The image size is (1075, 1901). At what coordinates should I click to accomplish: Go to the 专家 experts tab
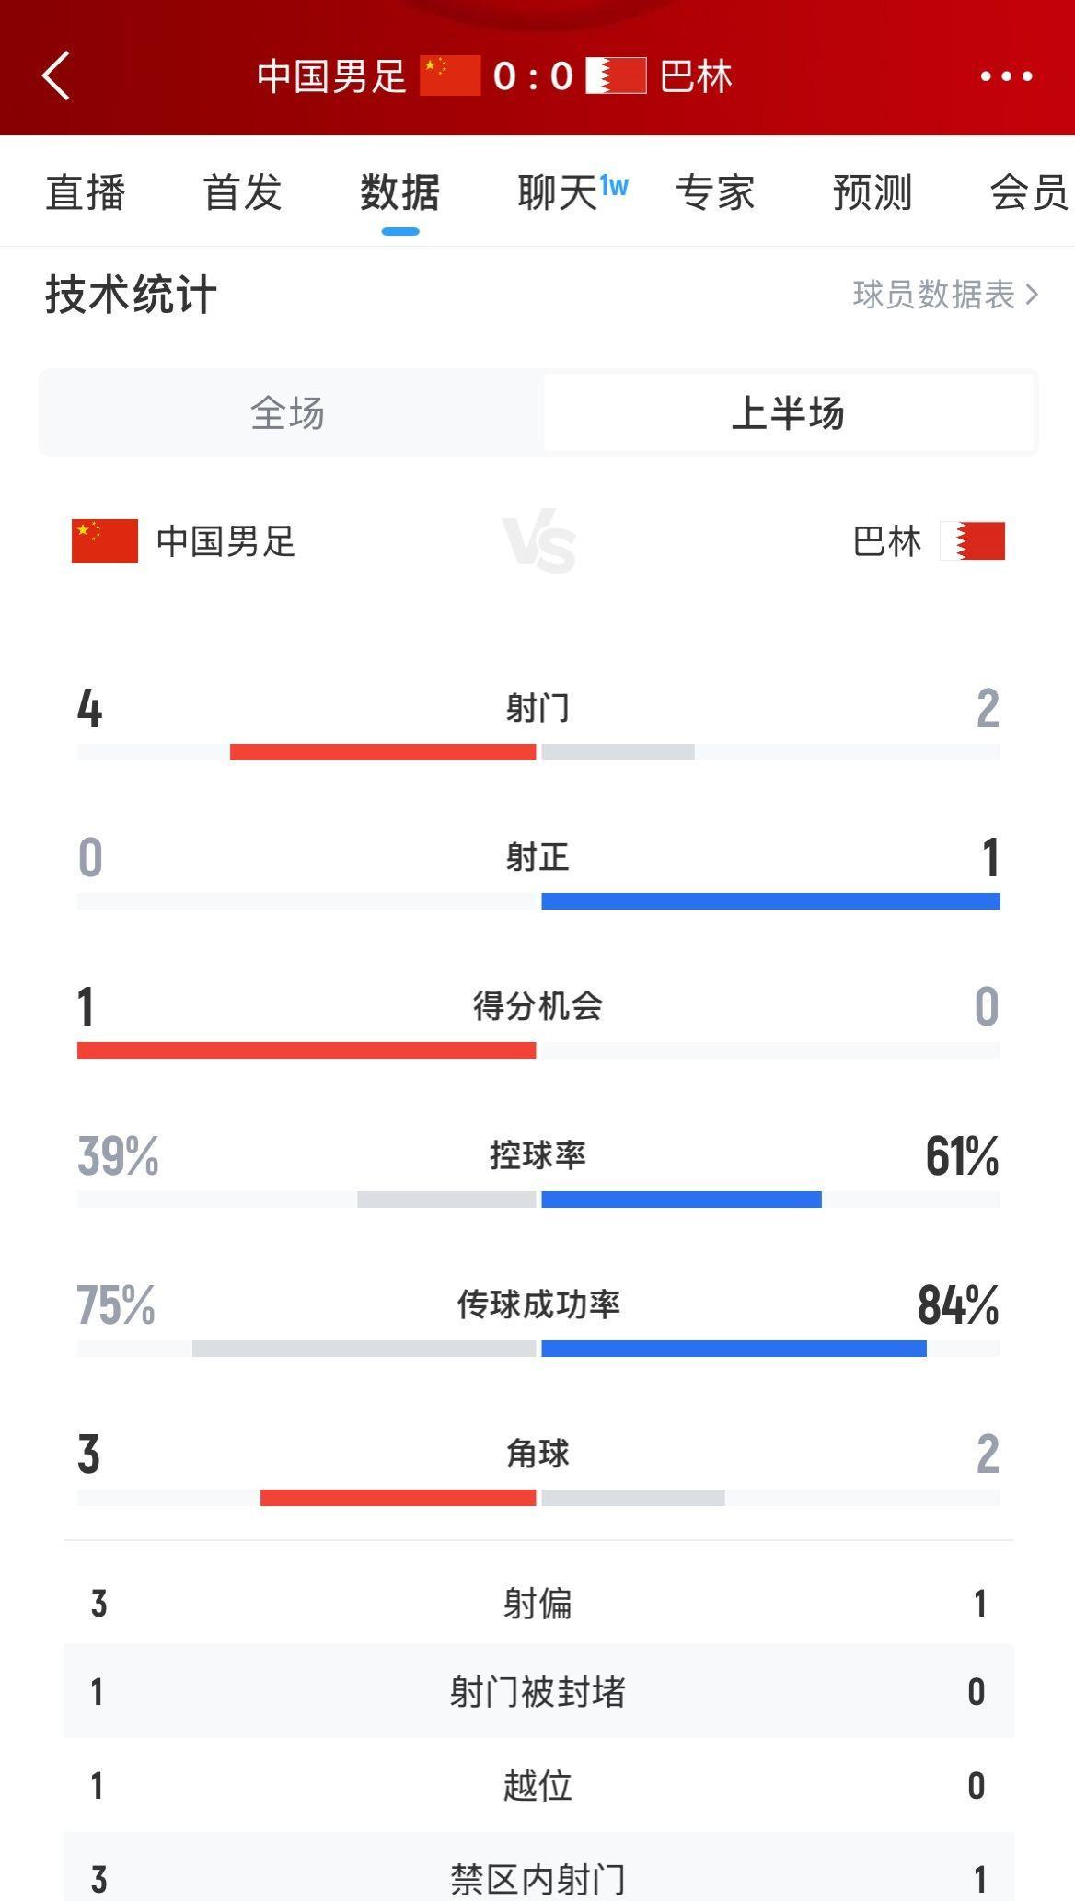pyautogui.click(x=715, y=193)
